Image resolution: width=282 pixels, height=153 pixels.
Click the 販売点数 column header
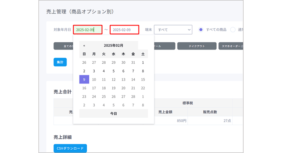pos(210,112)
